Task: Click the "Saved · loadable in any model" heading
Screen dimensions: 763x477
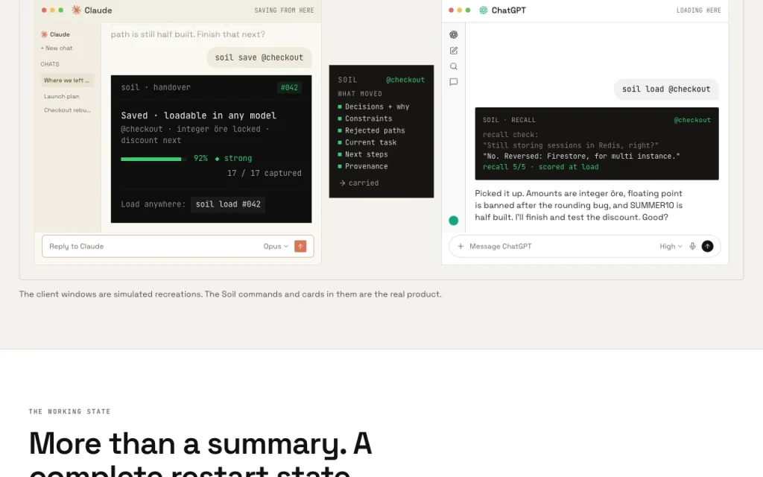Action: point(198,116)
